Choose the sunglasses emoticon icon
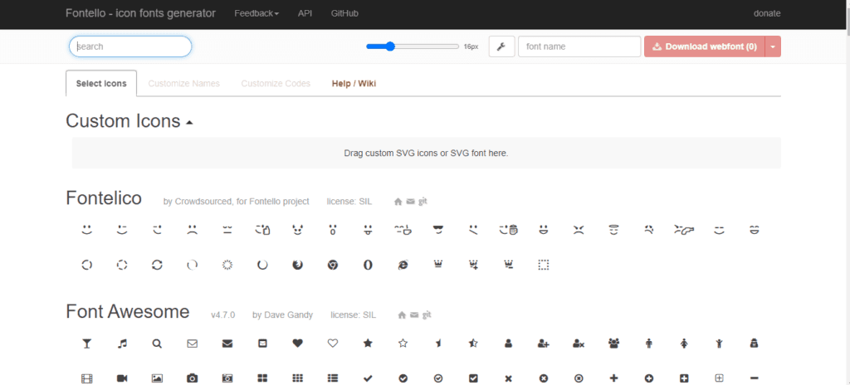 [438, 230]
